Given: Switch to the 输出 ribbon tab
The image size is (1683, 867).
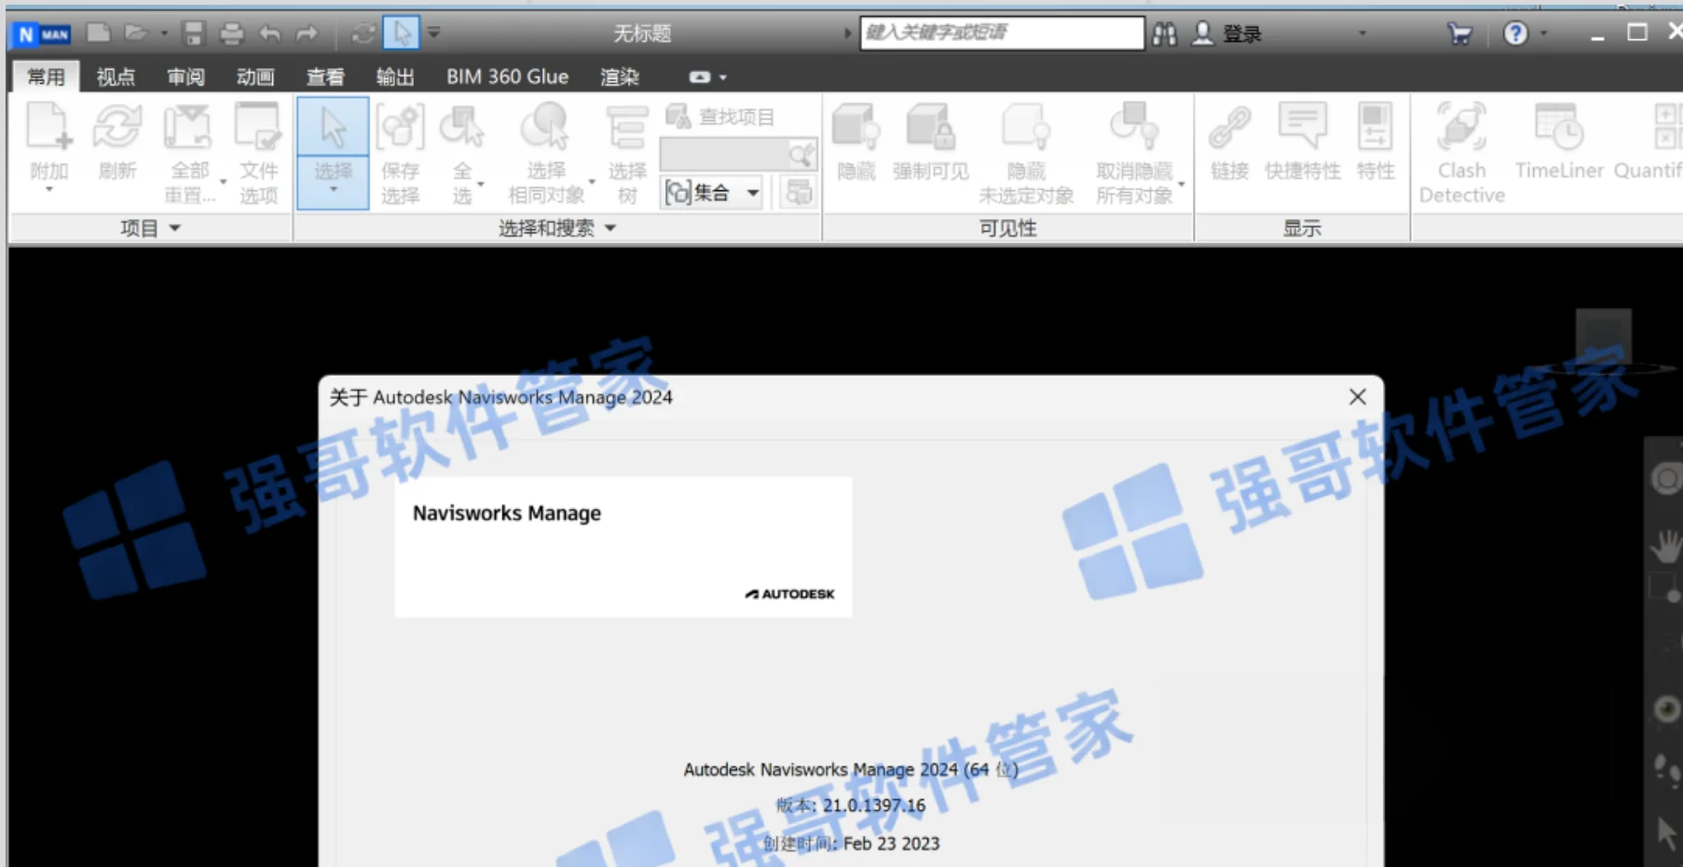Looking at the screenshot, I should point(395,76).
